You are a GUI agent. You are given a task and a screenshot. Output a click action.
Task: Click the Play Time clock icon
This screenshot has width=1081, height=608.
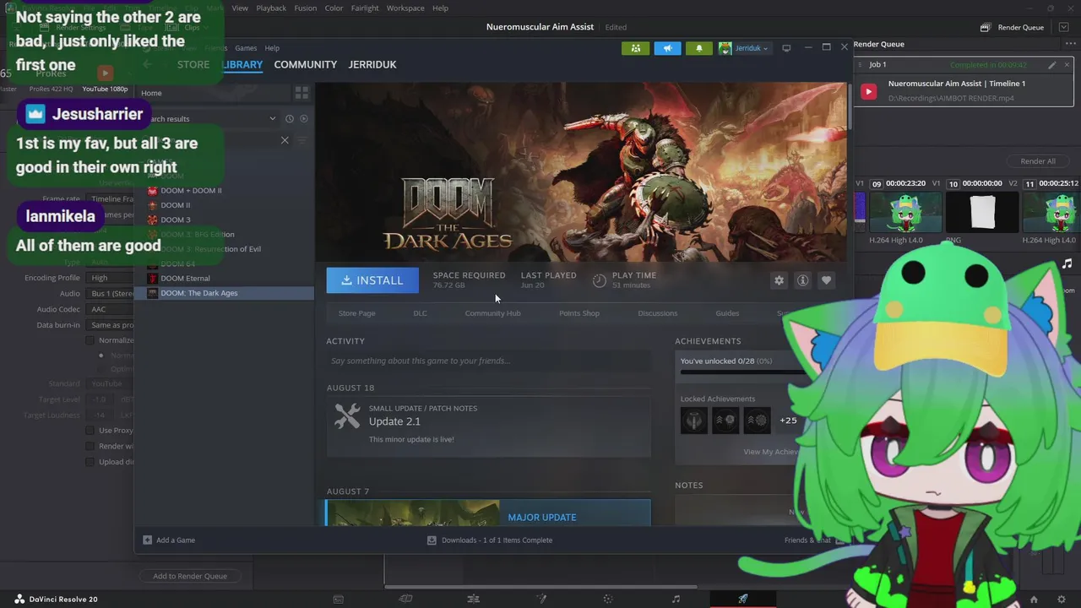600,280
